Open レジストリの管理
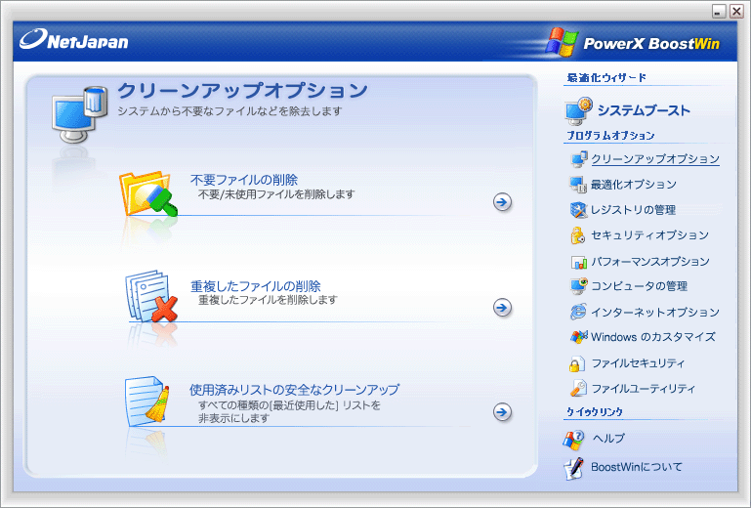Image resolution: width=751 pixels, height=508 pixels. point(633,210)
